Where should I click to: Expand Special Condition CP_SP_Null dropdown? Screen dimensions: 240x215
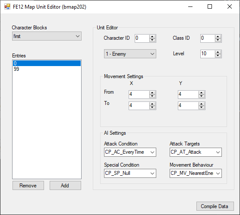tap(130, 173)
